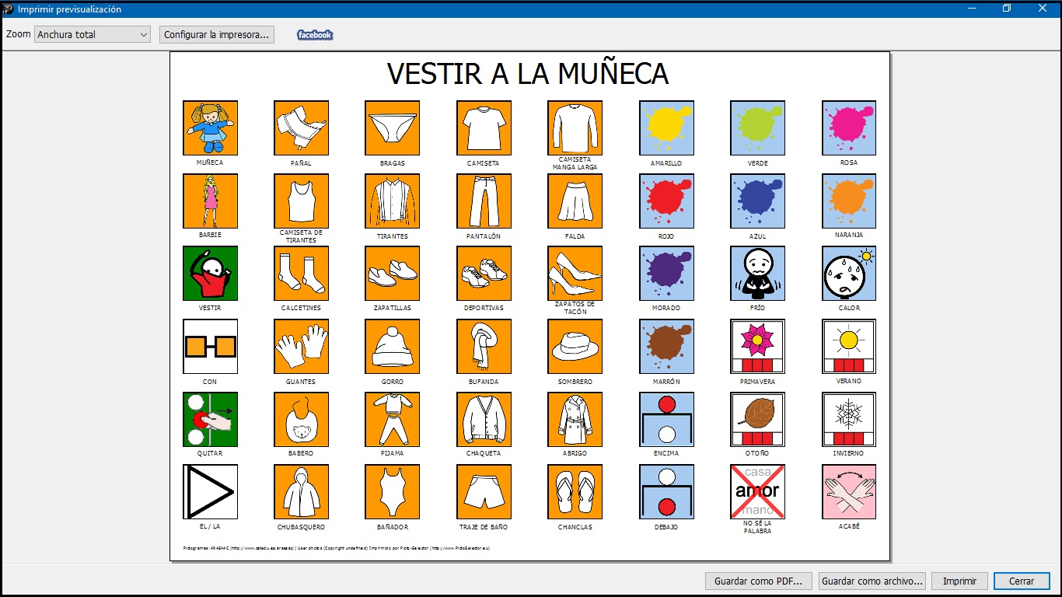Select the ACABÉ pictogram
The height and width of the screenshot is (597, 1062).
(x=848, y=491)
